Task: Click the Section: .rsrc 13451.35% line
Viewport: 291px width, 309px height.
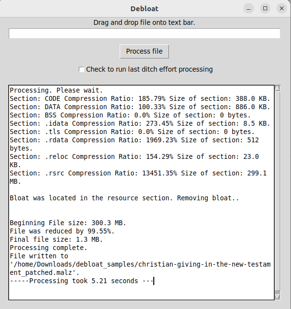Action: point(138,177)
